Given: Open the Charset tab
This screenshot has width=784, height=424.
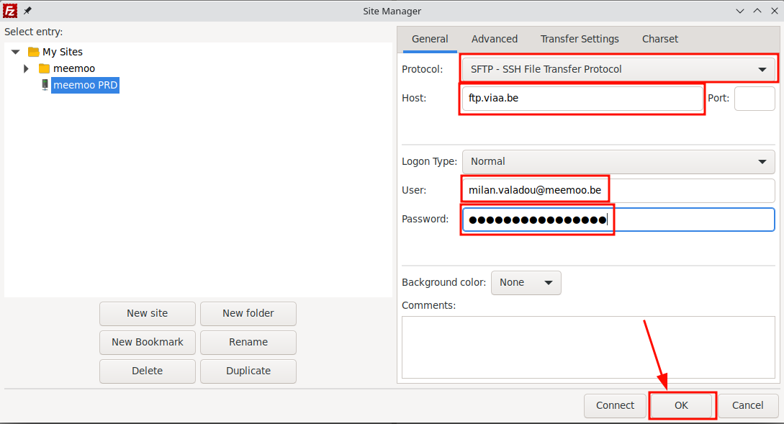Looking at the screenshot, I should (x=660, y=39).
